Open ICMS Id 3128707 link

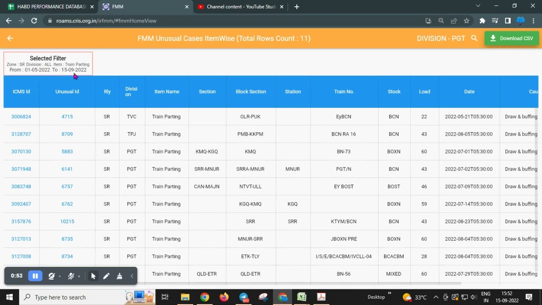click(x=21, y=134)
